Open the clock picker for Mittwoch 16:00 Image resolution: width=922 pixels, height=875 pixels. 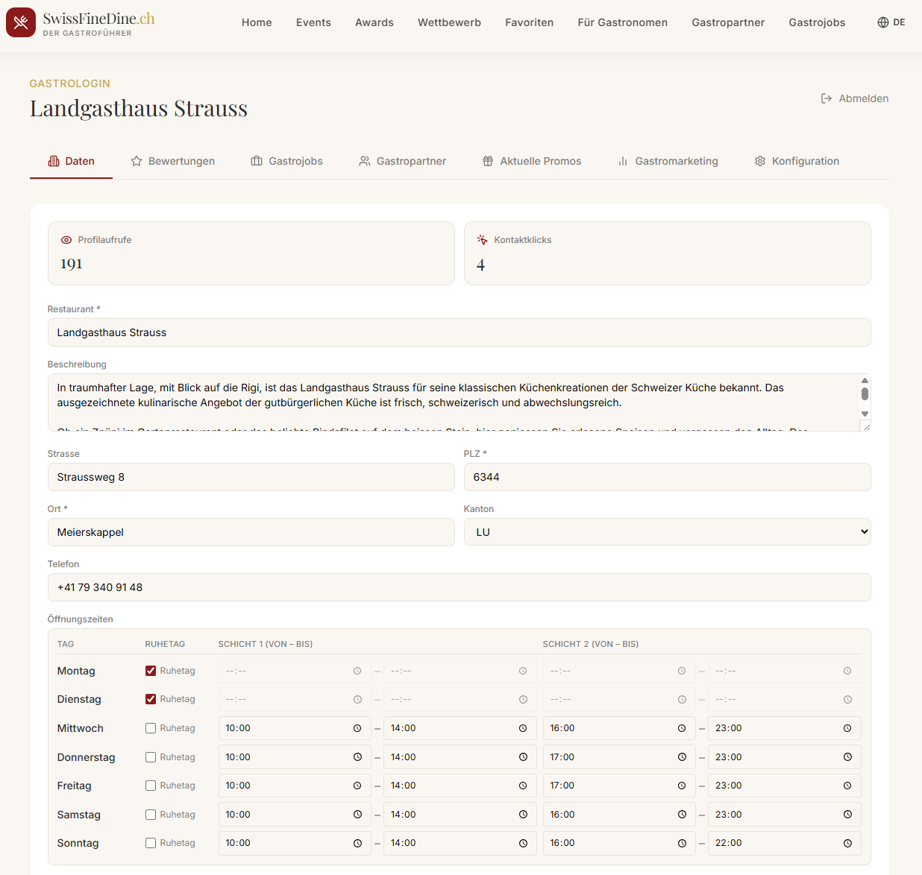tap(682, 728)
